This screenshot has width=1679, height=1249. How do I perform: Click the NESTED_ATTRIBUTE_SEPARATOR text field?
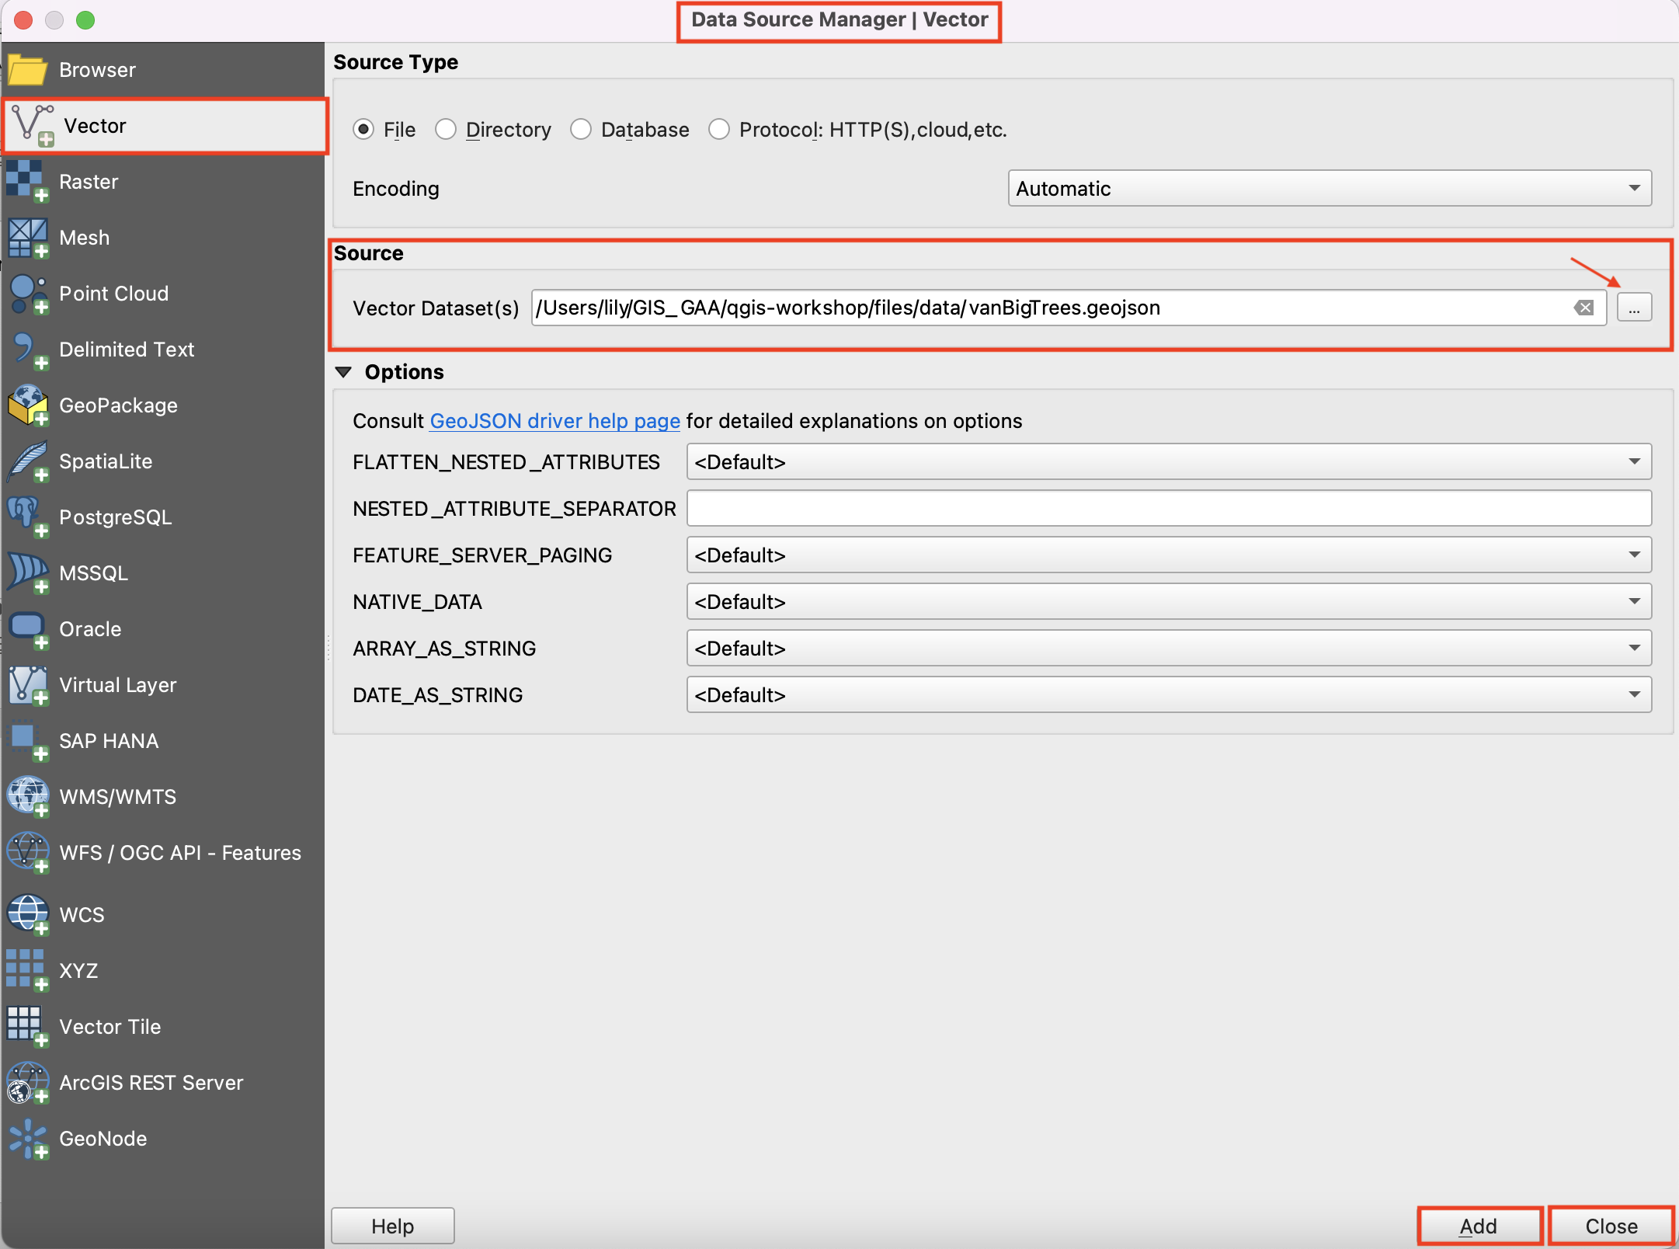point(1168,509)
